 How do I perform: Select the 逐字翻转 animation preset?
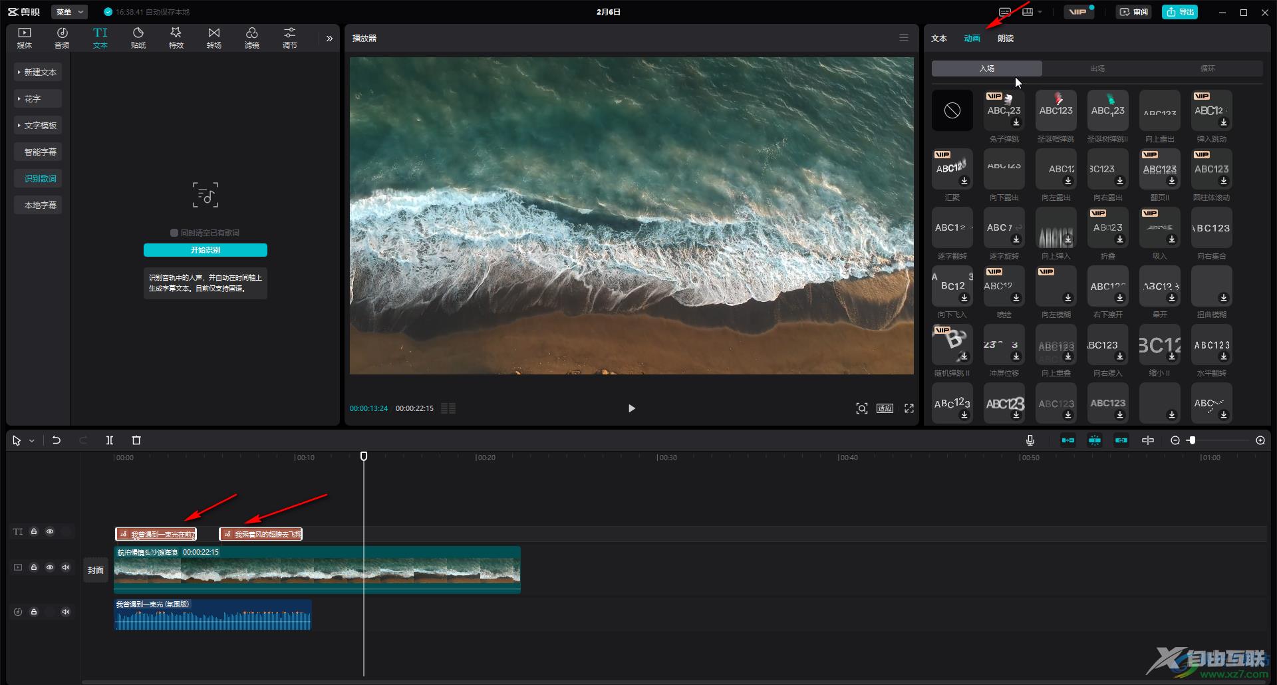(x=952, y=227)
